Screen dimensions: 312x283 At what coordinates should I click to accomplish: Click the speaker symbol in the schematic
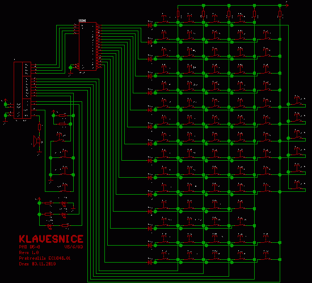37,141
